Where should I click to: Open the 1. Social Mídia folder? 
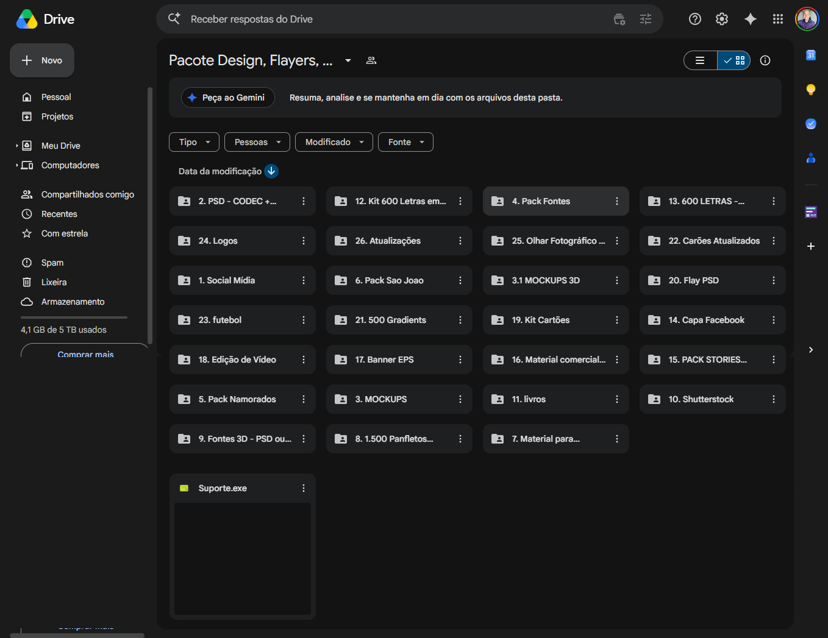243,280
